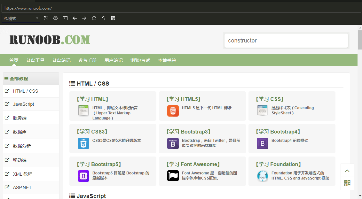The height and width of the screenshot is (199, 362).
Task: Click text 'Bootstrap4 前端框架'
Action: click(290, 141)
